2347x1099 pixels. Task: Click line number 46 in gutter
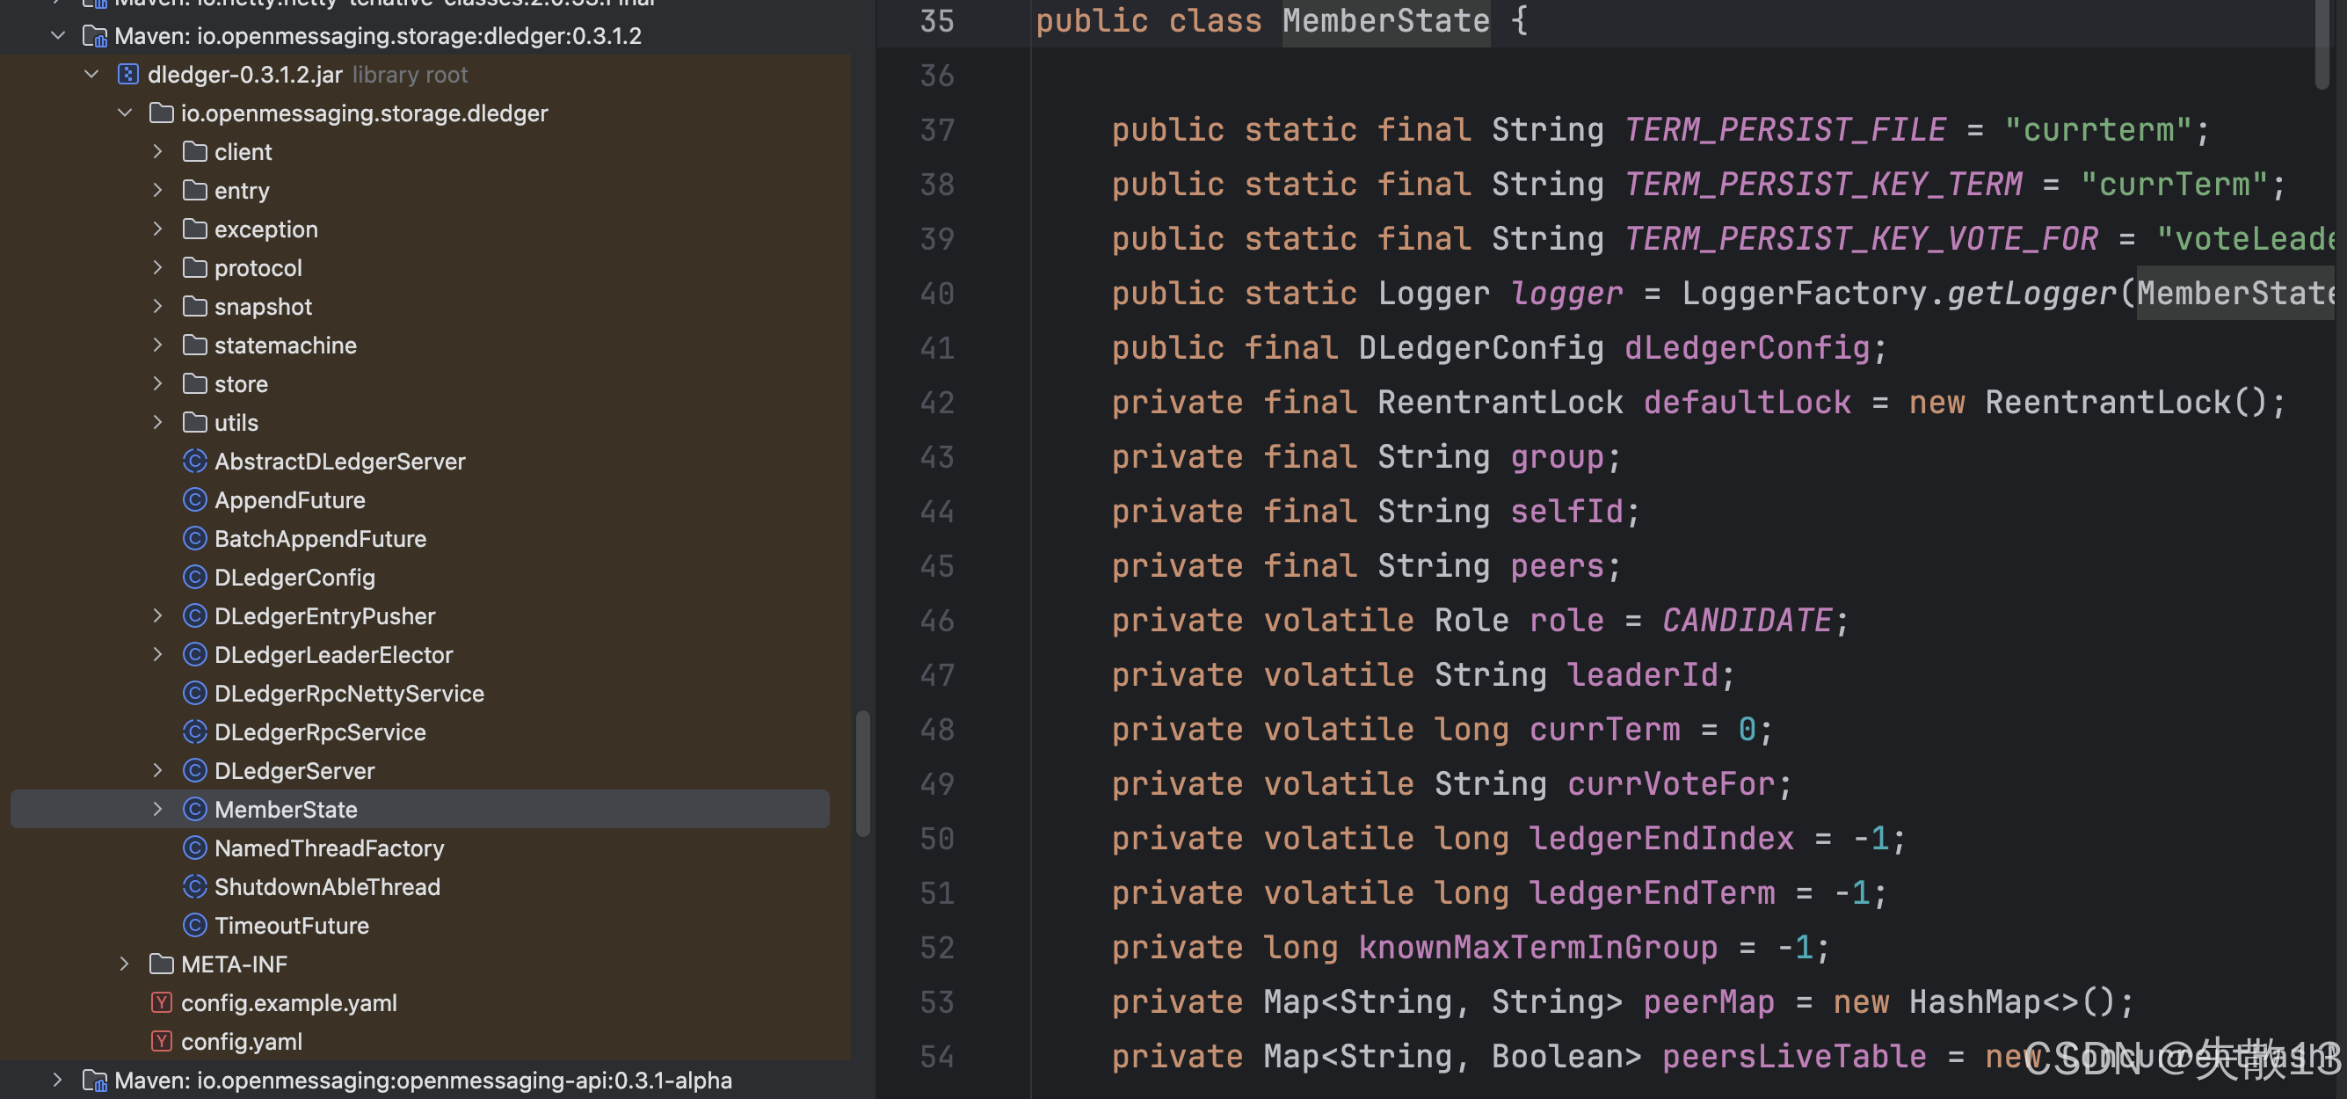coord(937,621)
